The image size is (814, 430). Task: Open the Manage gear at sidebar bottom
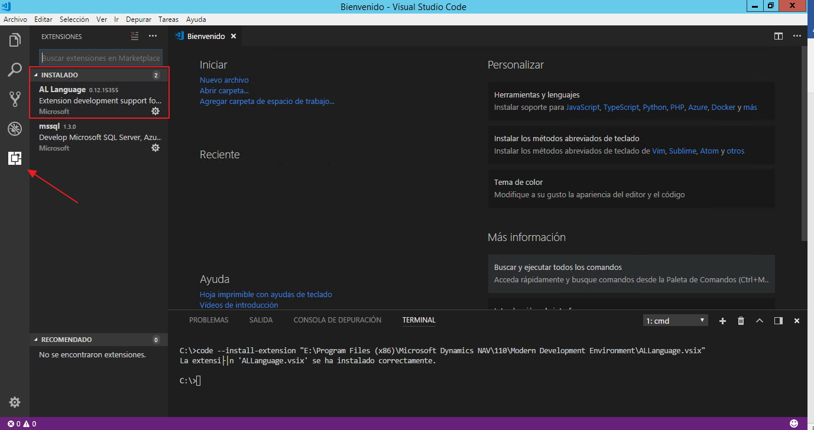pos(15,402)
